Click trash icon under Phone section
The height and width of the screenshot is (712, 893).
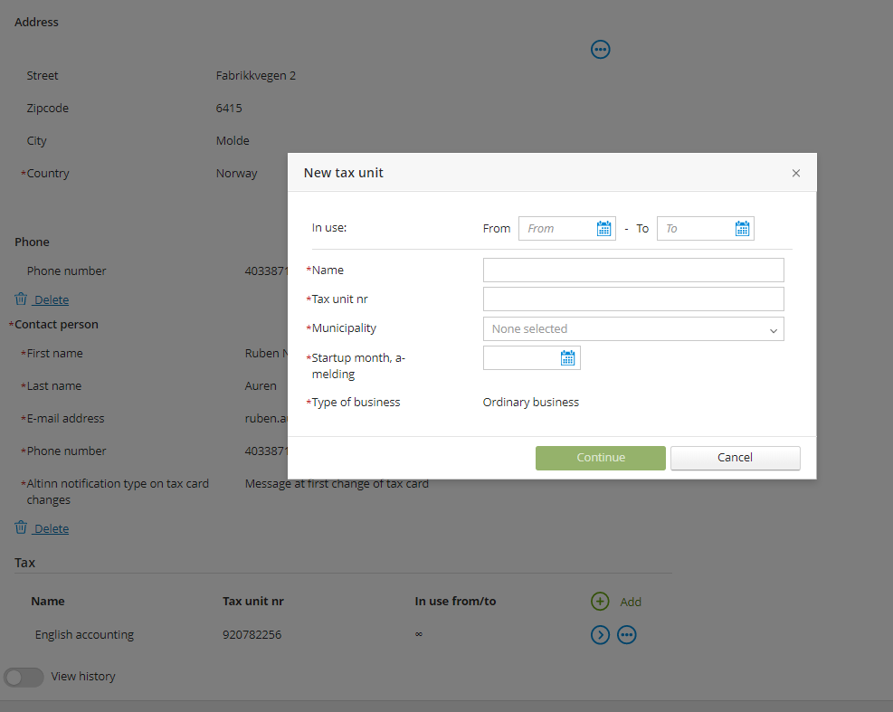[x=21, y=299]
